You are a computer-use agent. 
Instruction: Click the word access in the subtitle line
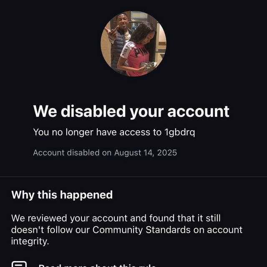[135, 132]
